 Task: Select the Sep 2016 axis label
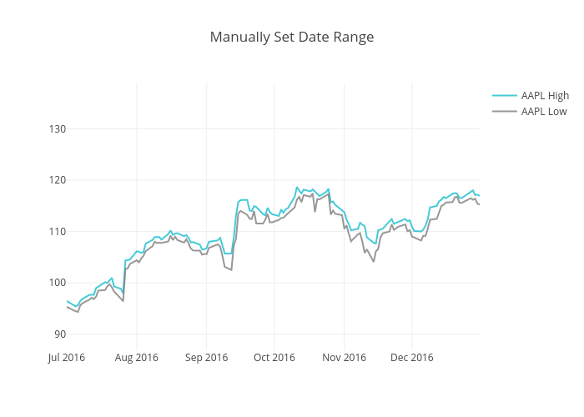coord(206,358)
